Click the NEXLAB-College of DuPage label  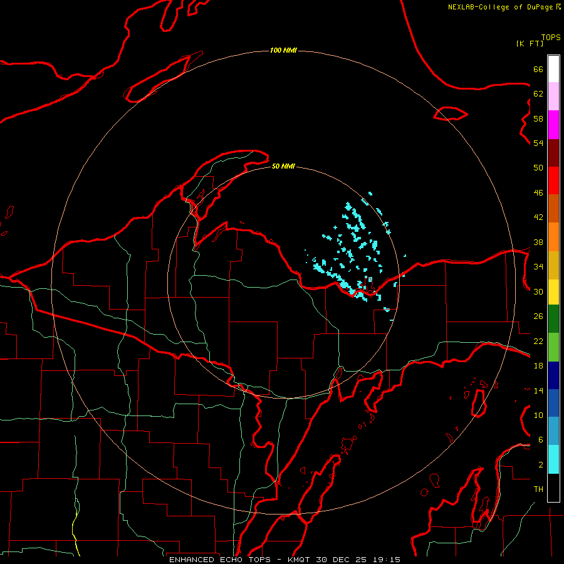(500, 7)
